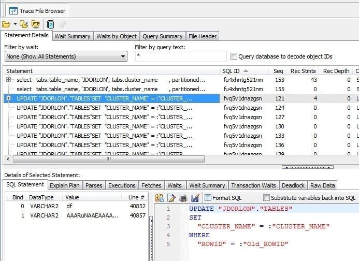
Task: Click the scroll left arrow of statements list
Action: tap(8, 159)
